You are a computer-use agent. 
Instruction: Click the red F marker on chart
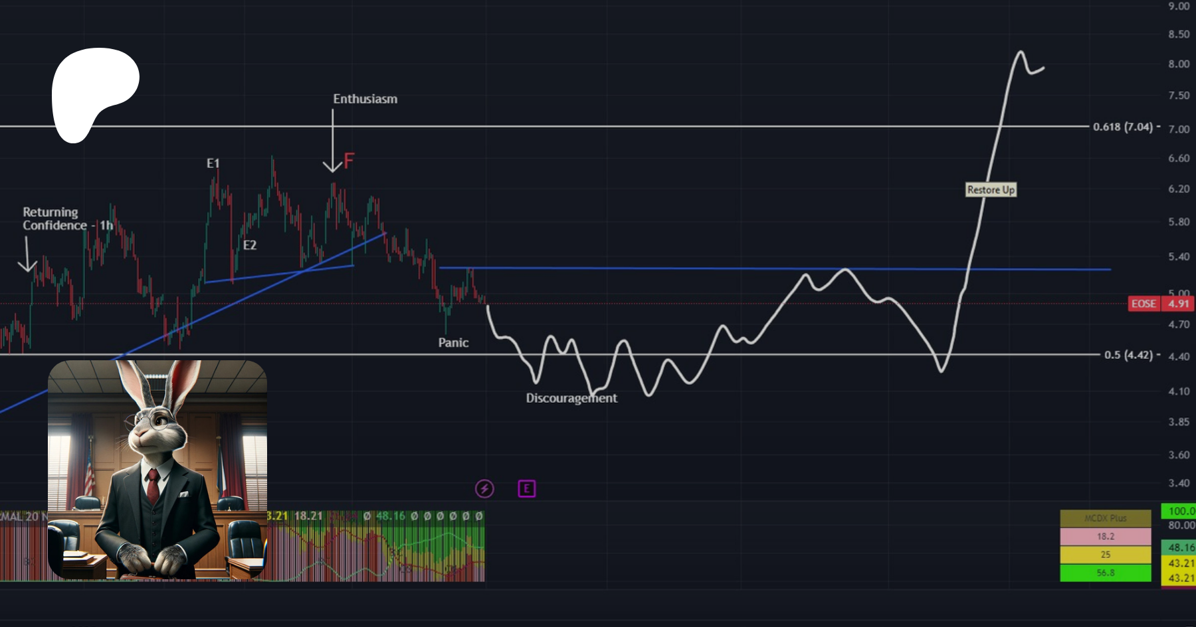coord(349,161)
